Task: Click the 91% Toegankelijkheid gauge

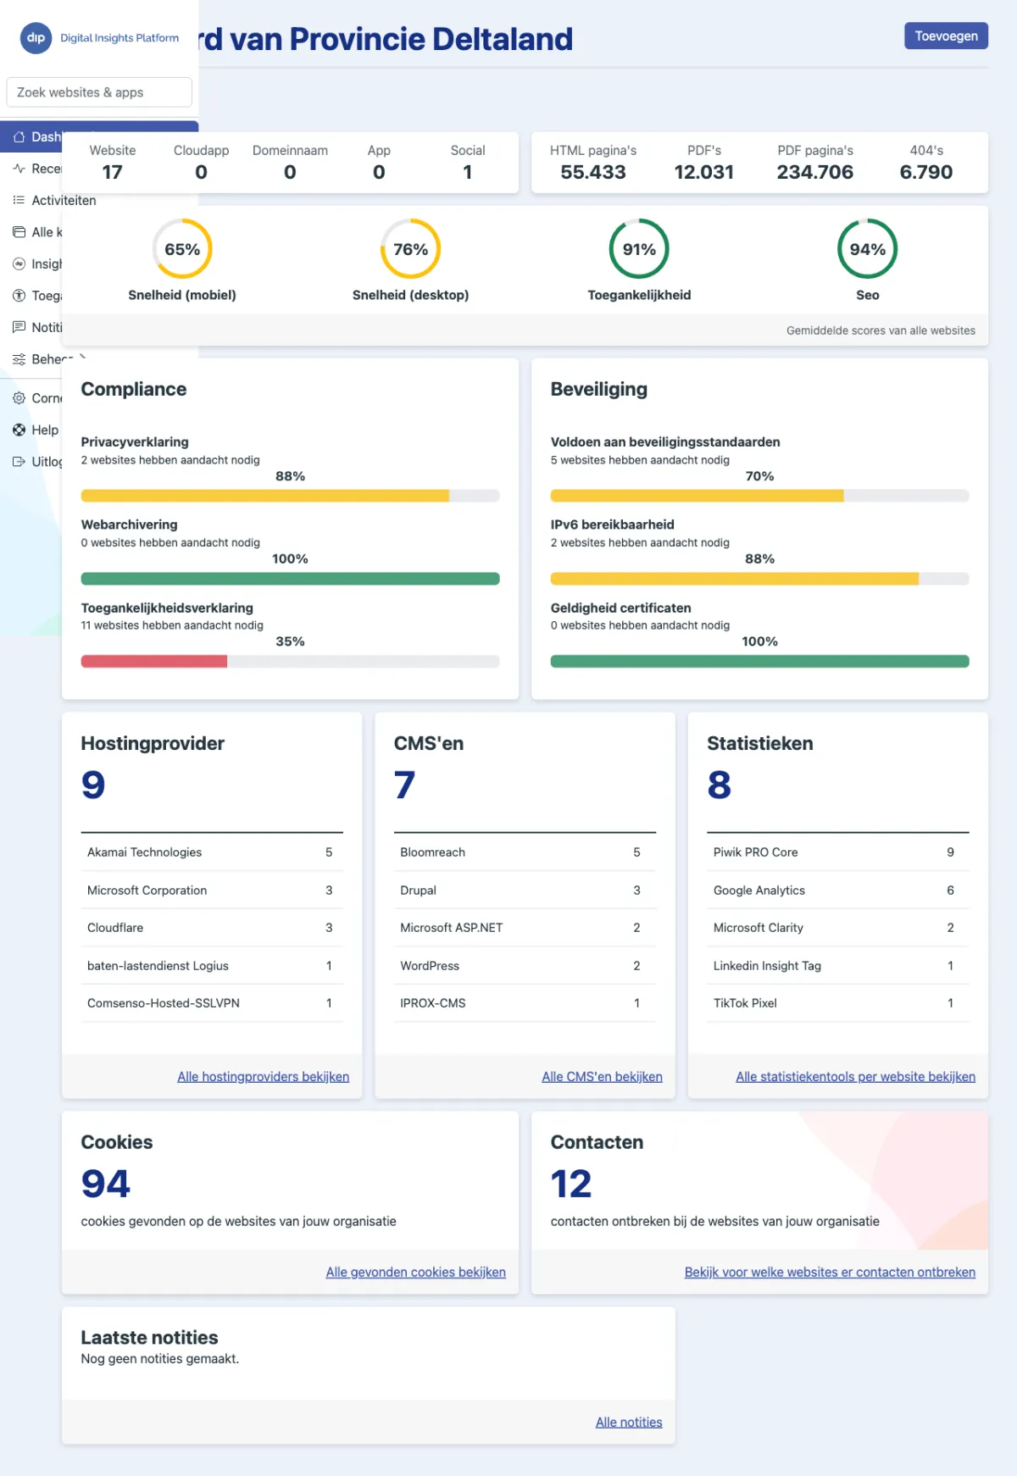Action: (639, 249)
